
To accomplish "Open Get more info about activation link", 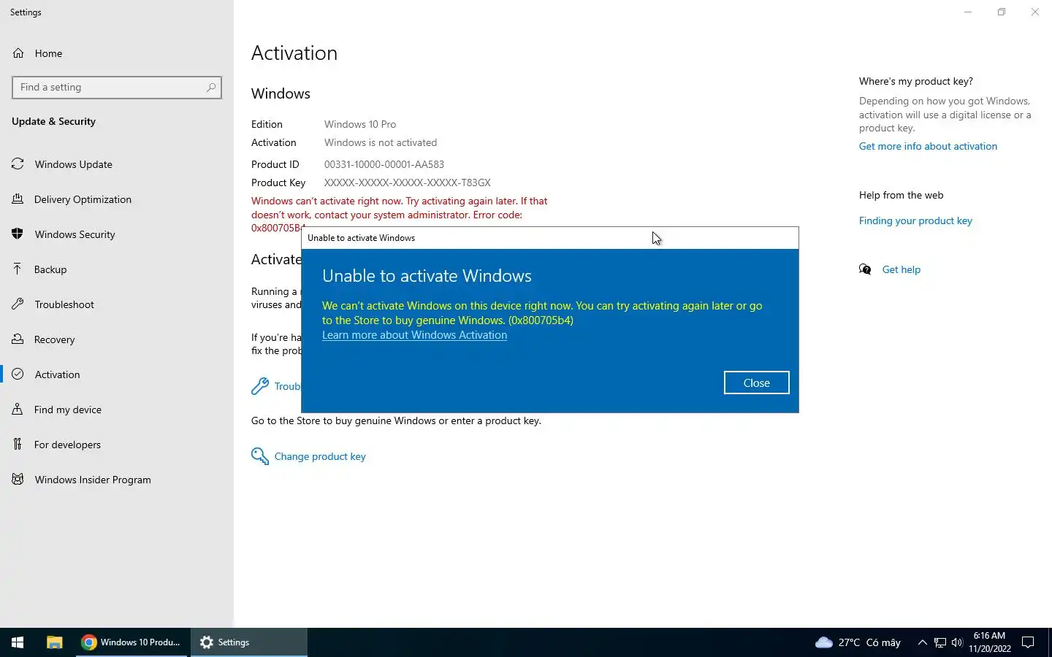I will [928, 146].
